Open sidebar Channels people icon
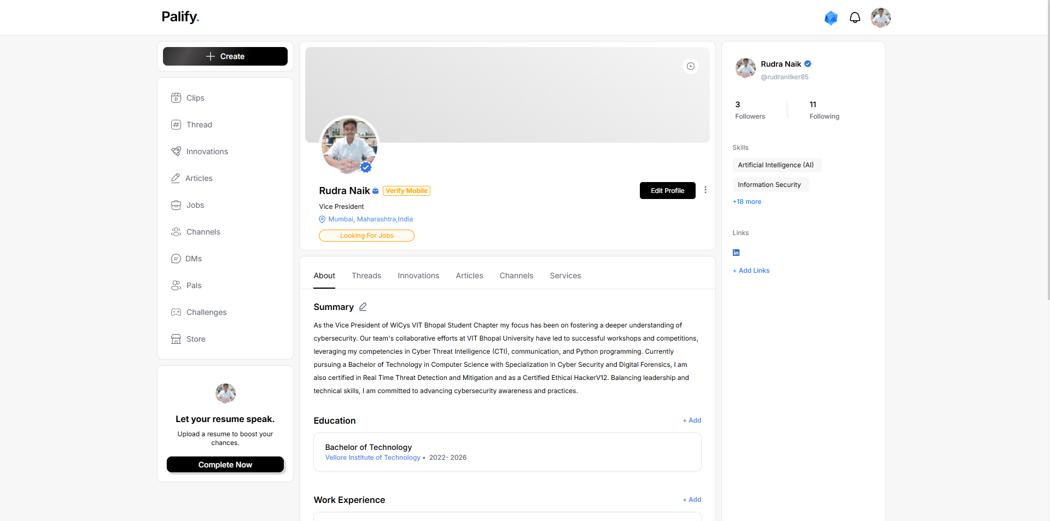Screen dimensions: 1050x521 (x=176, y=232)
